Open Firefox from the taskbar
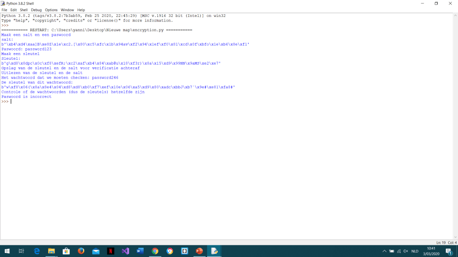This screenshot has height=257, width=458. coord(81,251)
